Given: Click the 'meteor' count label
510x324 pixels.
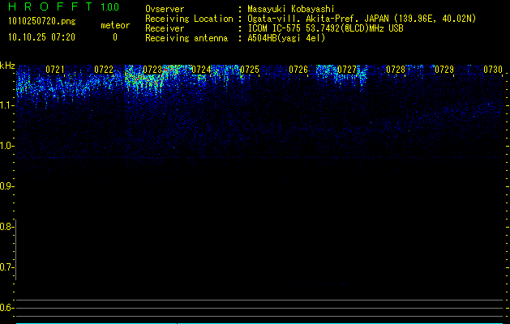Looking at the screenshot, I should point(115,25).
